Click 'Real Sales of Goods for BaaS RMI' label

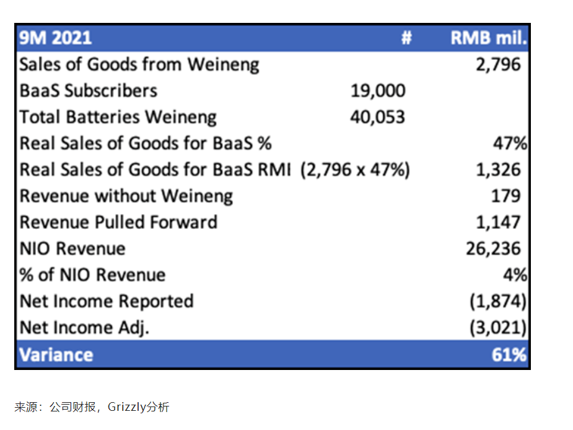155,170
